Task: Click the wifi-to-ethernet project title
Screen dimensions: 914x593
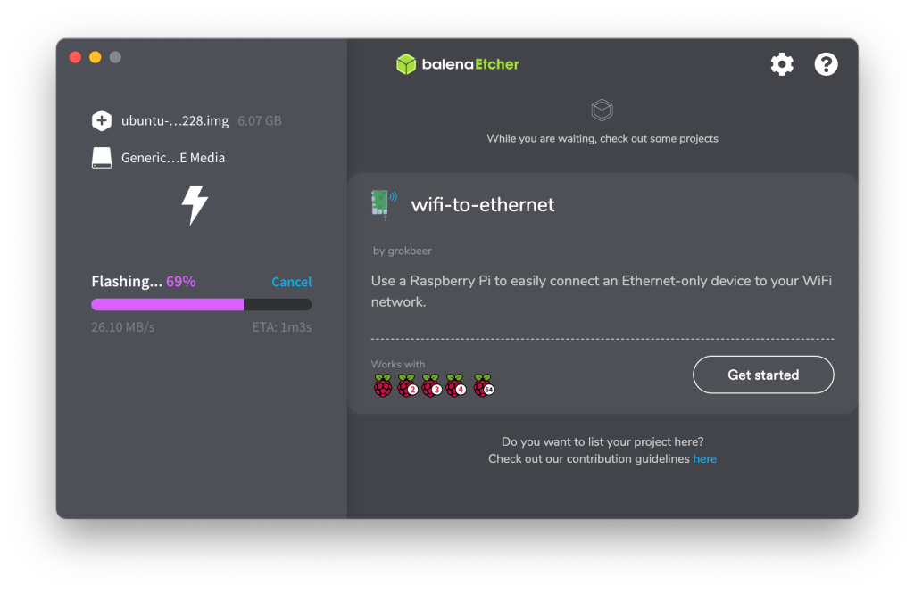Action: [x=483, y=204]
